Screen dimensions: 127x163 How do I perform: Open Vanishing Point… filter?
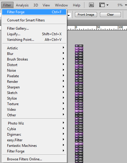click(34, 40)
